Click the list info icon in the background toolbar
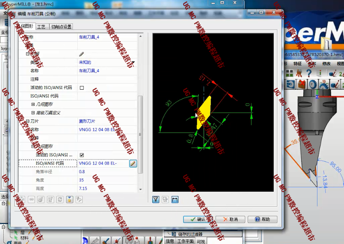This screenshot has height=244, width=344. pos(319,73)
